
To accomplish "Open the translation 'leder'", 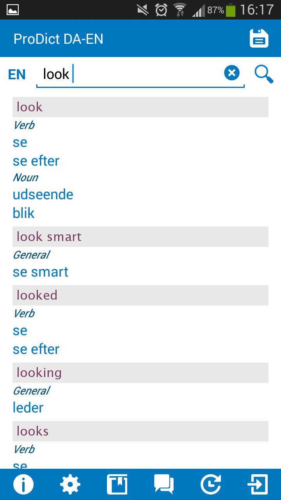I will tap(28, 408).
